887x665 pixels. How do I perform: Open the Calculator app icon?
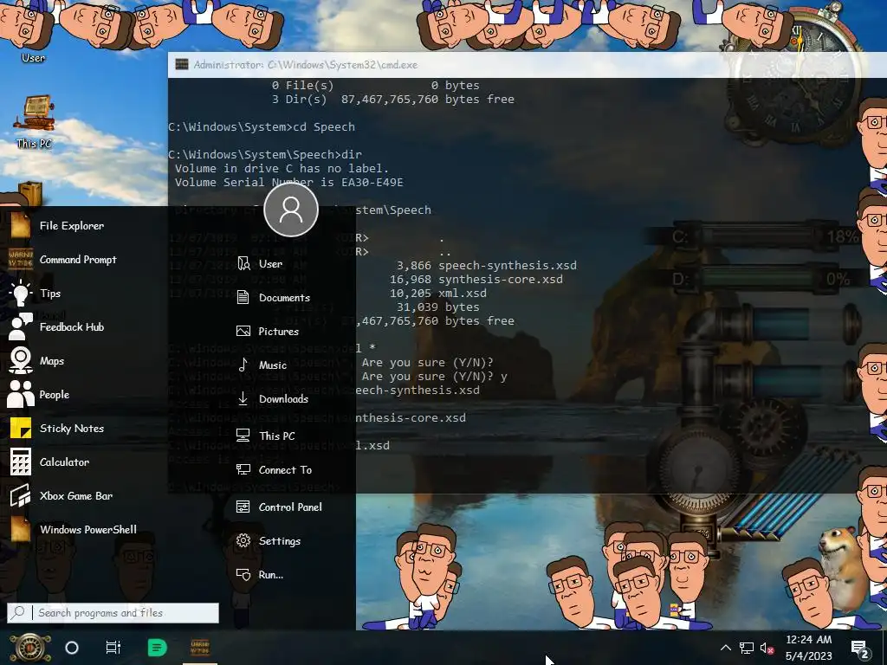coord(21,462)
